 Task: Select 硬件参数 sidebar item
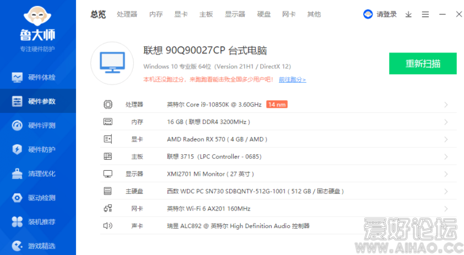(x=38, y=101)
